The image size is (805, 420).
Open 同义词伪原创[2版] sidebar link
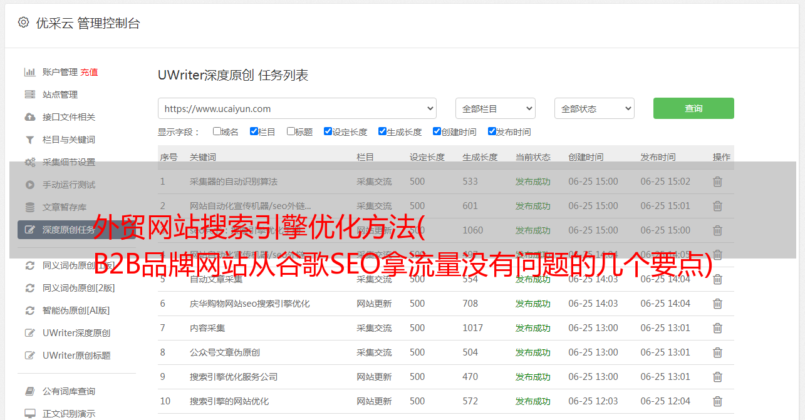(x=79, y=288)
